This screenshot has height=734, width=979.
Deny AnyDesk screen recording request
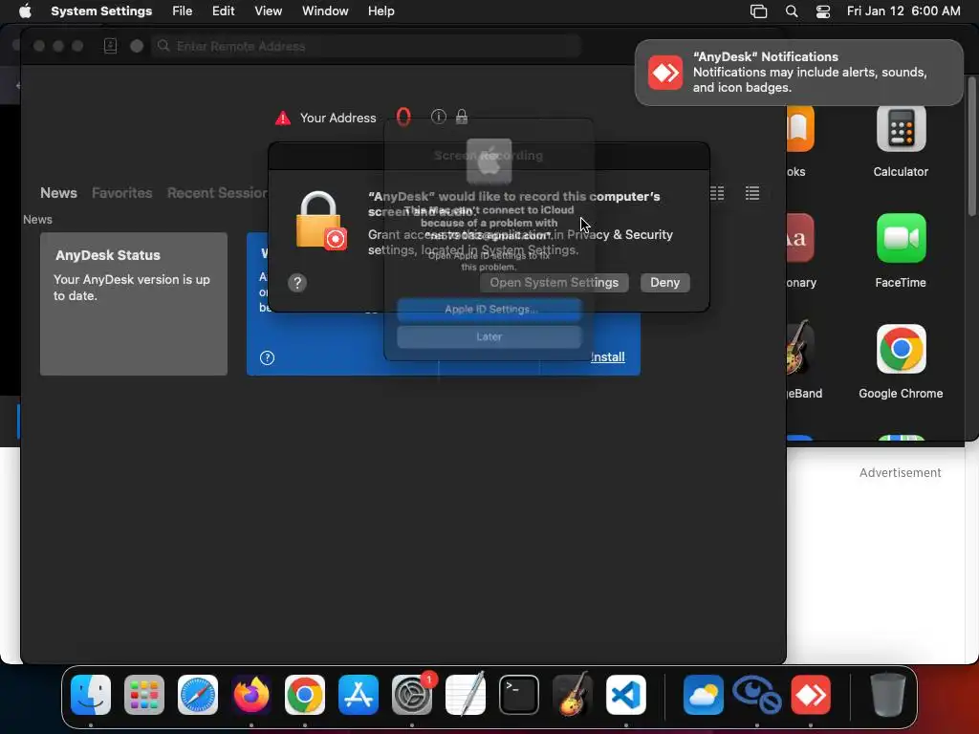click(665, 283)
